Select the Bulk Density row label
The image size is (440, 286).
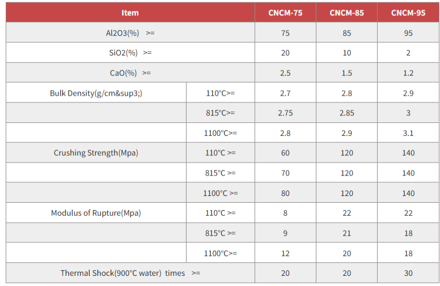[x=96, y=93]
